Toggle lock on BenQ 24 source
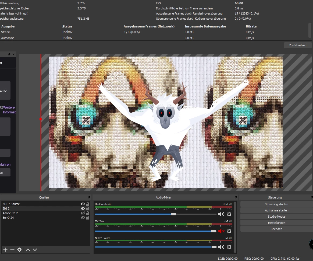The image size is (313, 261). pyautogui.click(x=88, y=218)
